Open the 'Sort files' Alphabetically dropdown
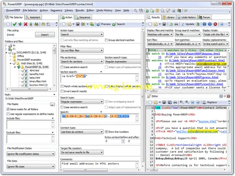Screen dimensions: 235x176 pyautogui.click(x=160, y=44)
